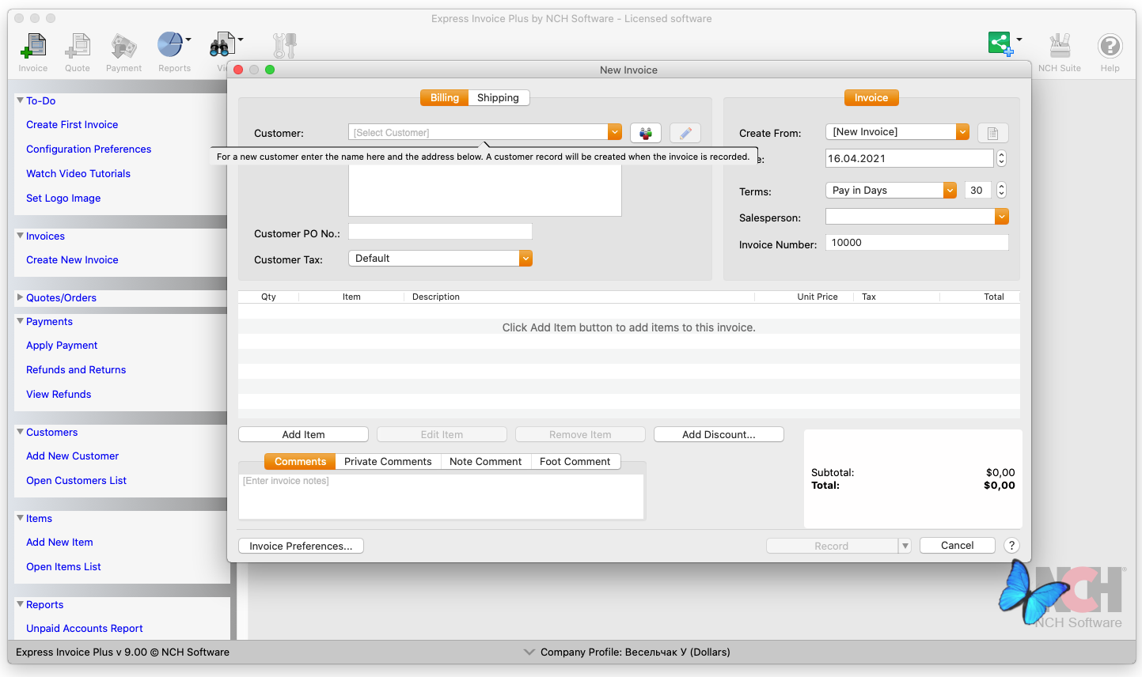Open the View toolbar dropdown arrow
This screenshot has height=677, width=1142.
(x=241, y=39)
